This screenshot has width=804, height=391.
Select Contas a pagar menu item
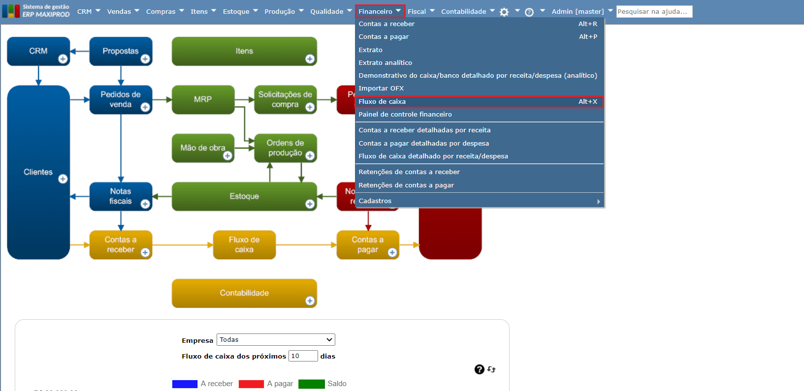point(479,37)
